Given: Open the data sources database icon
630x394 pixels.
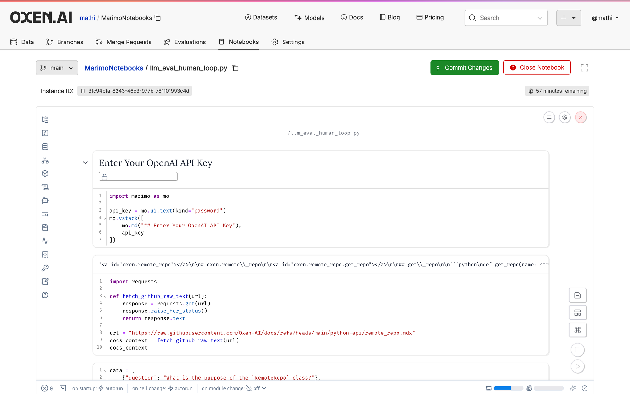Looking at the screenshot, I should (x=45, y=146).
